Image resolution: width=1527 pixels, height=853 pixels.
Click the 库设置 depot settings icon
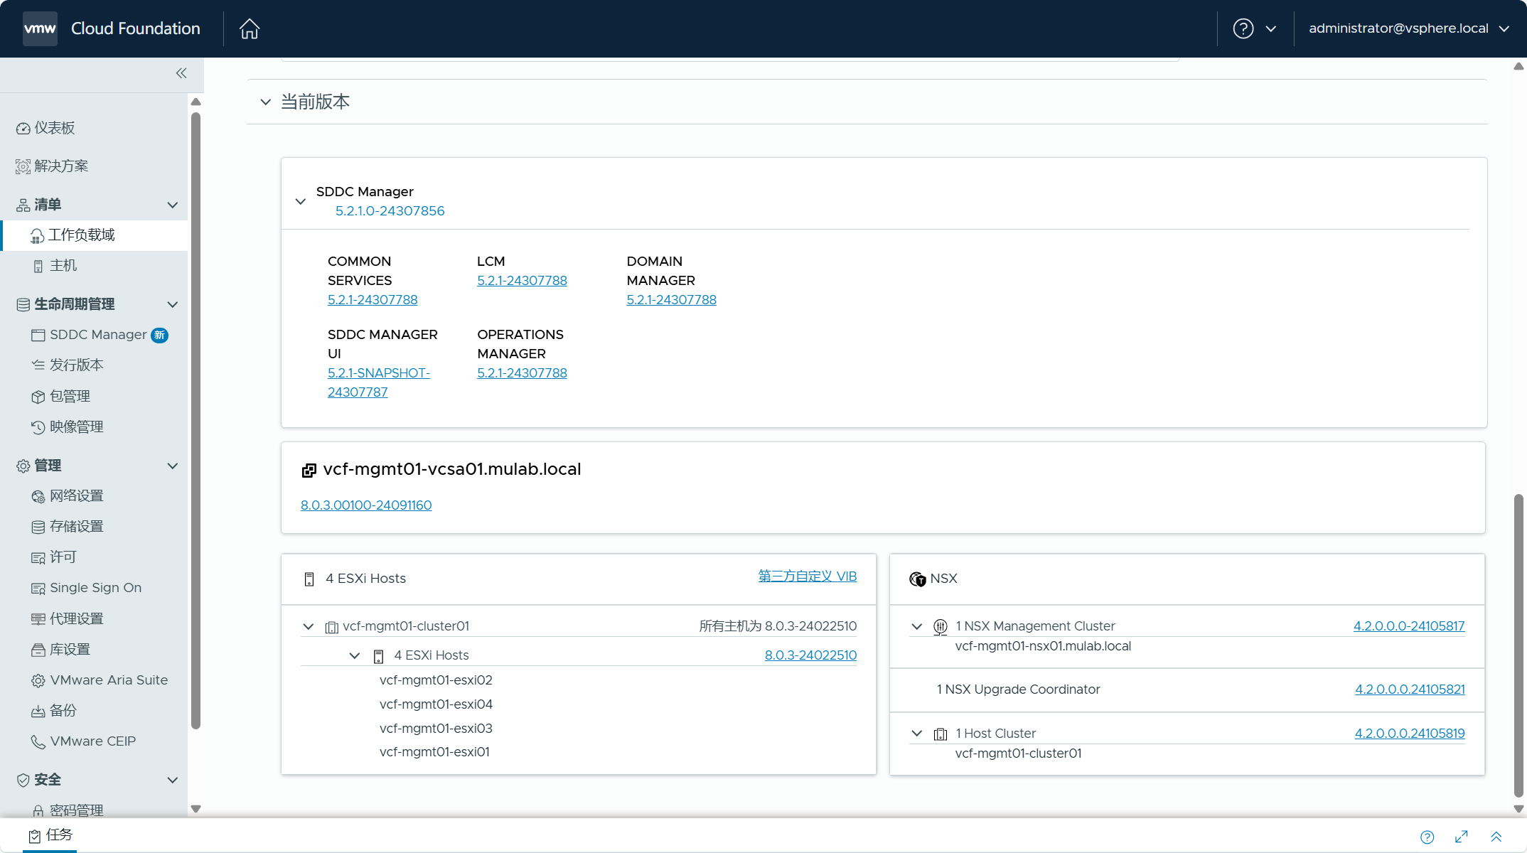(38, 650)
